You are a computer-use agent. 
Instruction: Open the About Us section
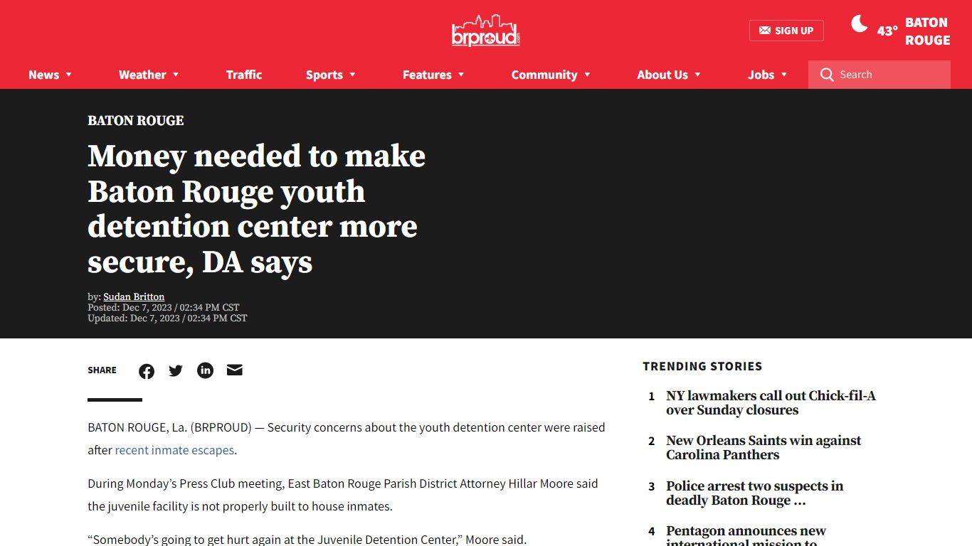click(x=662, y=75)
